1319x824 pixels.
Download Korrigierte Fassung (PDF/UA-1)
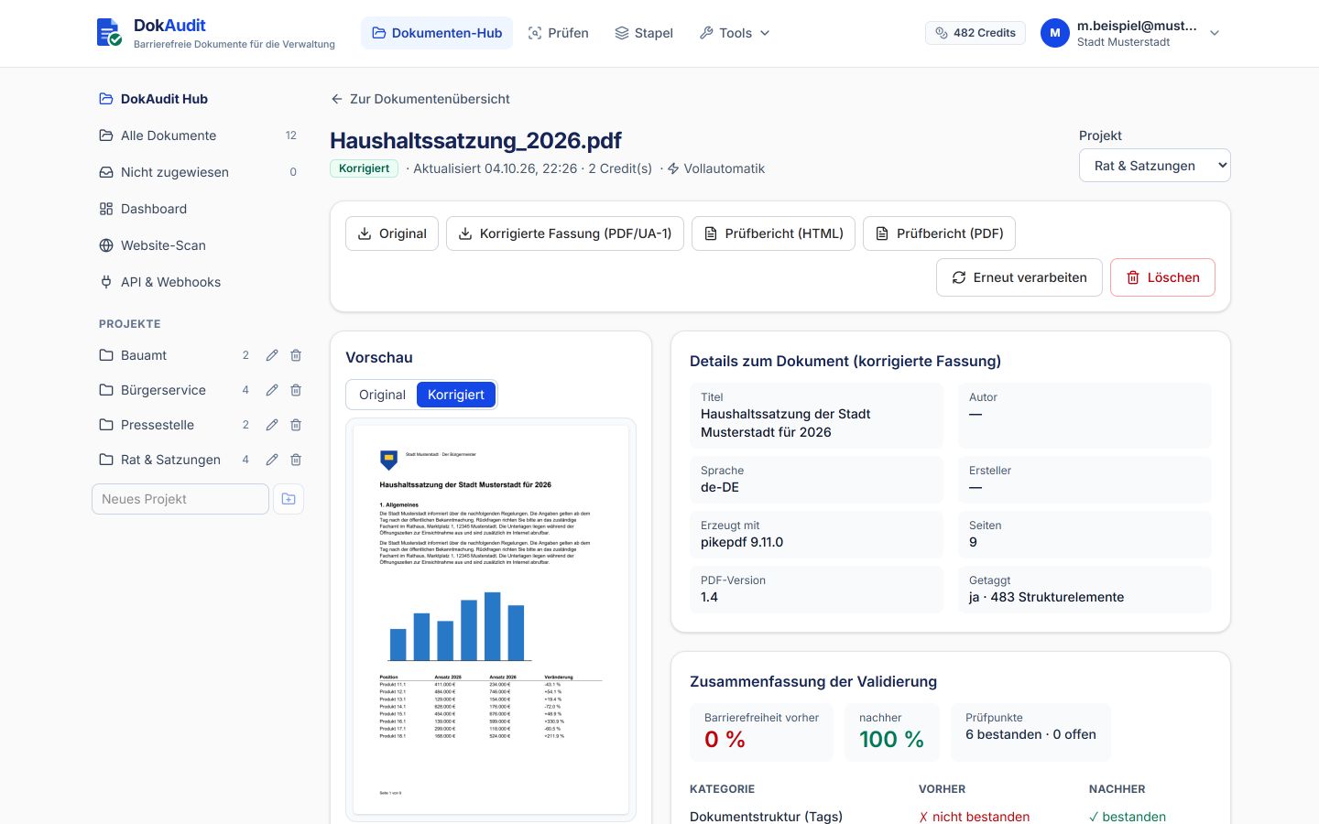[x=565, y=233]
